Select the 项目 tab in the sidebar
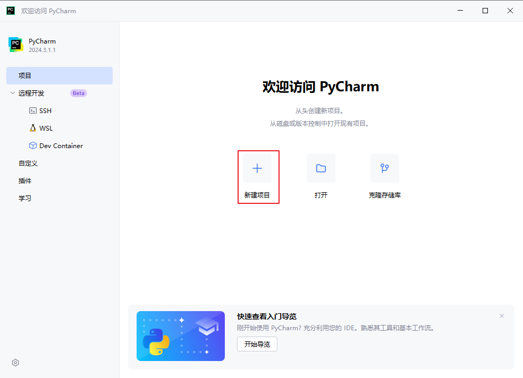Image resolution: width=523 pixels, height=378 pixels. (60, 75)
